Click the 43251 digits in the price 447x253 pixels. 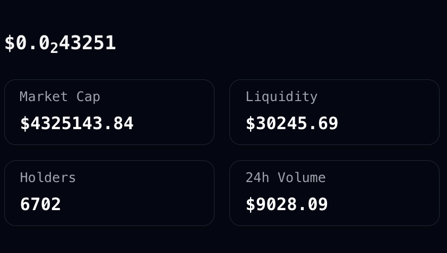click(88, 43)
